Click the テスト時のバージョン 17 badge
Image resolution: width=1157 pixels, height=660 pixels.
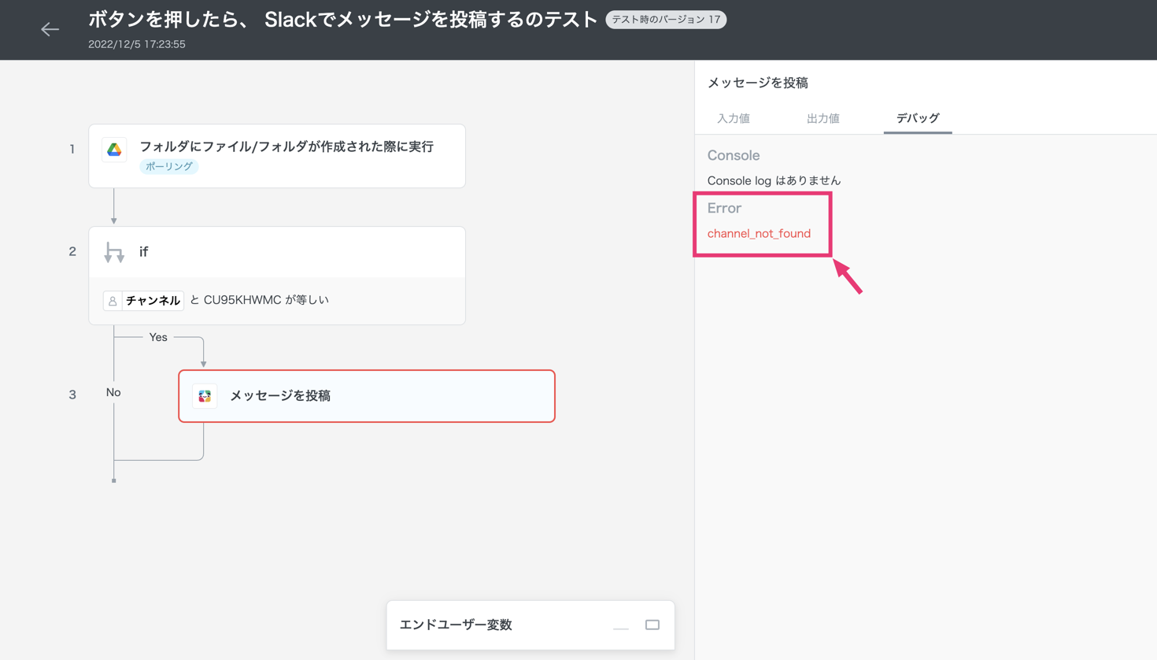666,20
